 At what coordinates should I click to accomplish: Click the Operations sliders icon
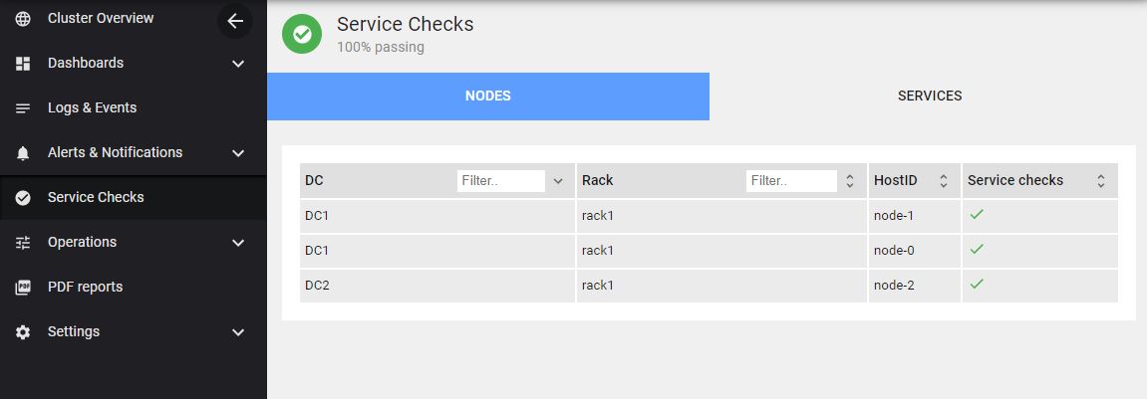coord(23,243)
